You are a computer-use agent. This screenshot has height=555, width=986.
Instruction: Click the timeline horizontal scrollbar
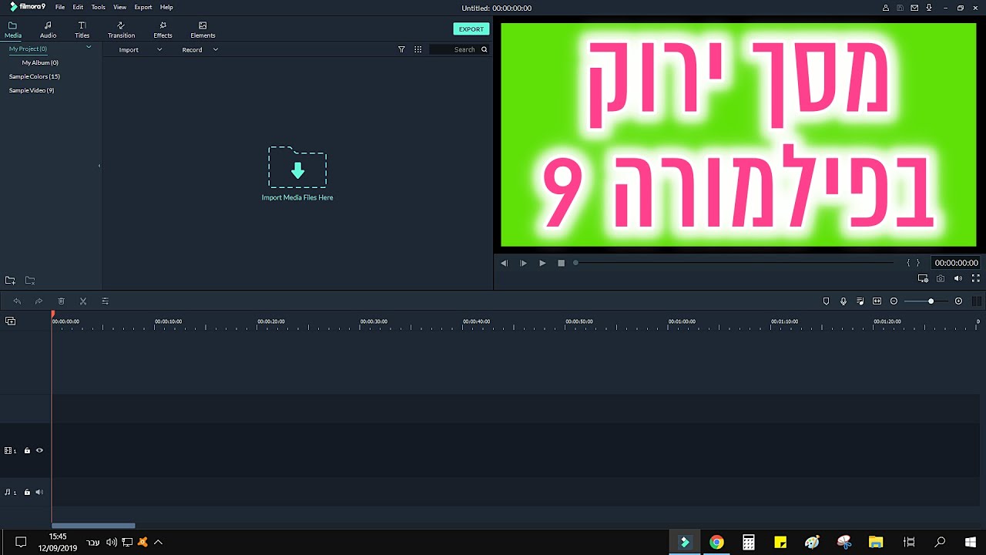coord(93,526)
